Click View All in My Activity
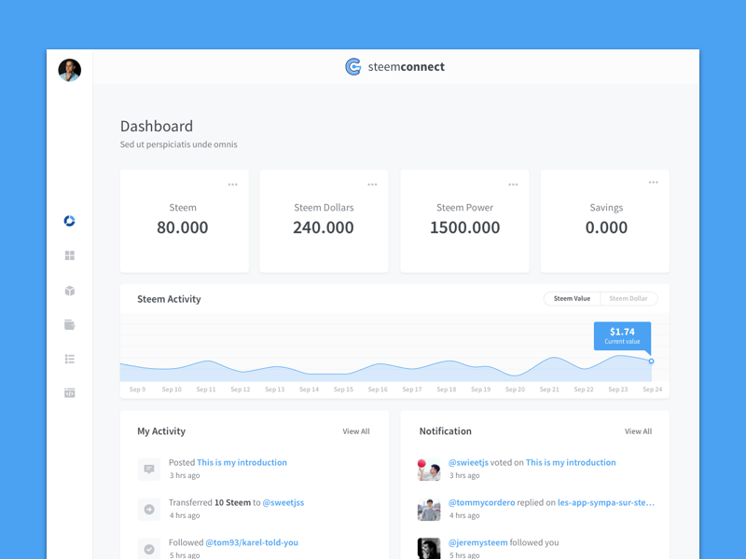The height and width of the screenshot is (559, 746). pos(356,431)
